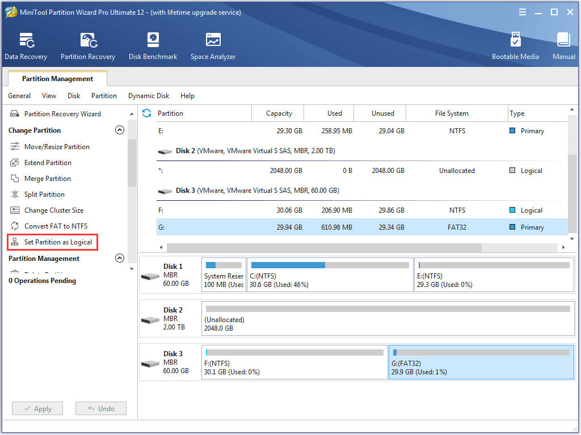Click the Primary type swatch of partition E:
This screenshot has width=581, height=435.
click(x=512, y=130)
